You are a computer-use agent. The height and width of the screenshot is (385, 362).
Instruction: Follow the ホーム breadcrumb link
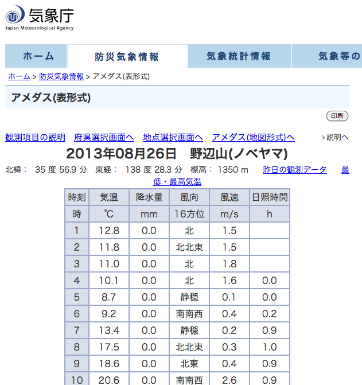pos(19,77)
